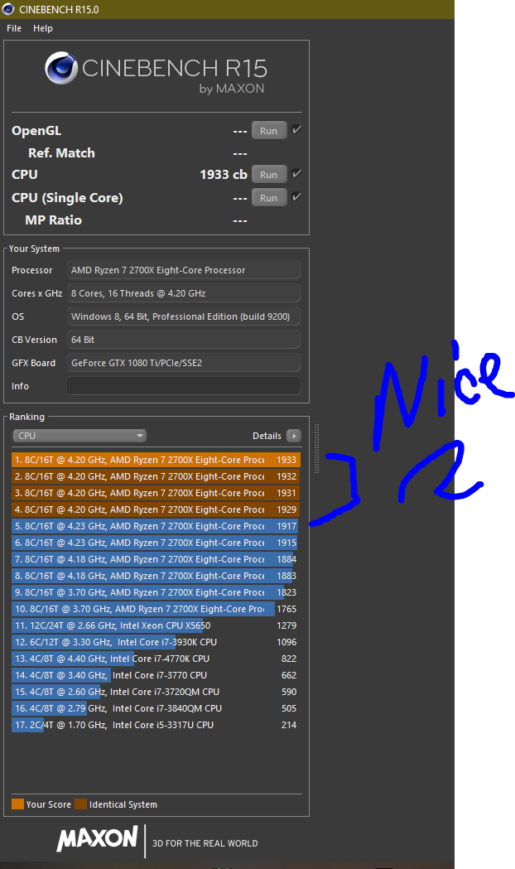Image resolution: width=515 pixels, height=869 pixels.
Task: Toggle the CPU Single Core checkbox
Action: pos(296,197)
